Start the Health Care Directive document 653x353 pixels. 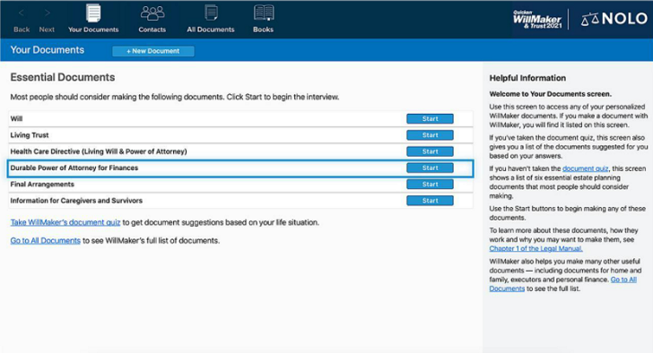pyautogui.click(x=430, y=151)
